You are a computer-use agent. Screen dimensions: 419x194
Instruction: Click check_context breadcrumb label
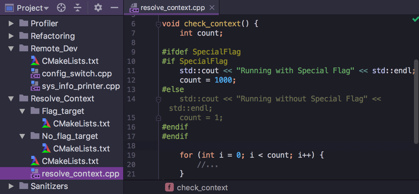point(202,187)
